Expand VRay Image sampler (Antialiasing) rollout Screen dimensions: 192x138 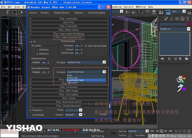69,34
